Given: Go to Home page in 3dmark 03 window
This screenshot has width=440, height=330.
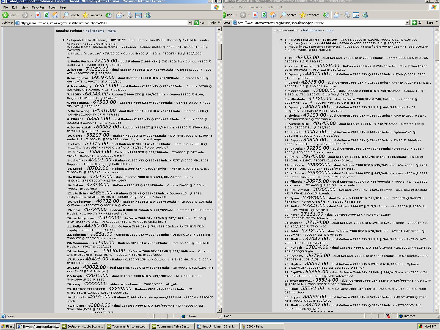Looking at the screenshot, I should pos(273,15).
